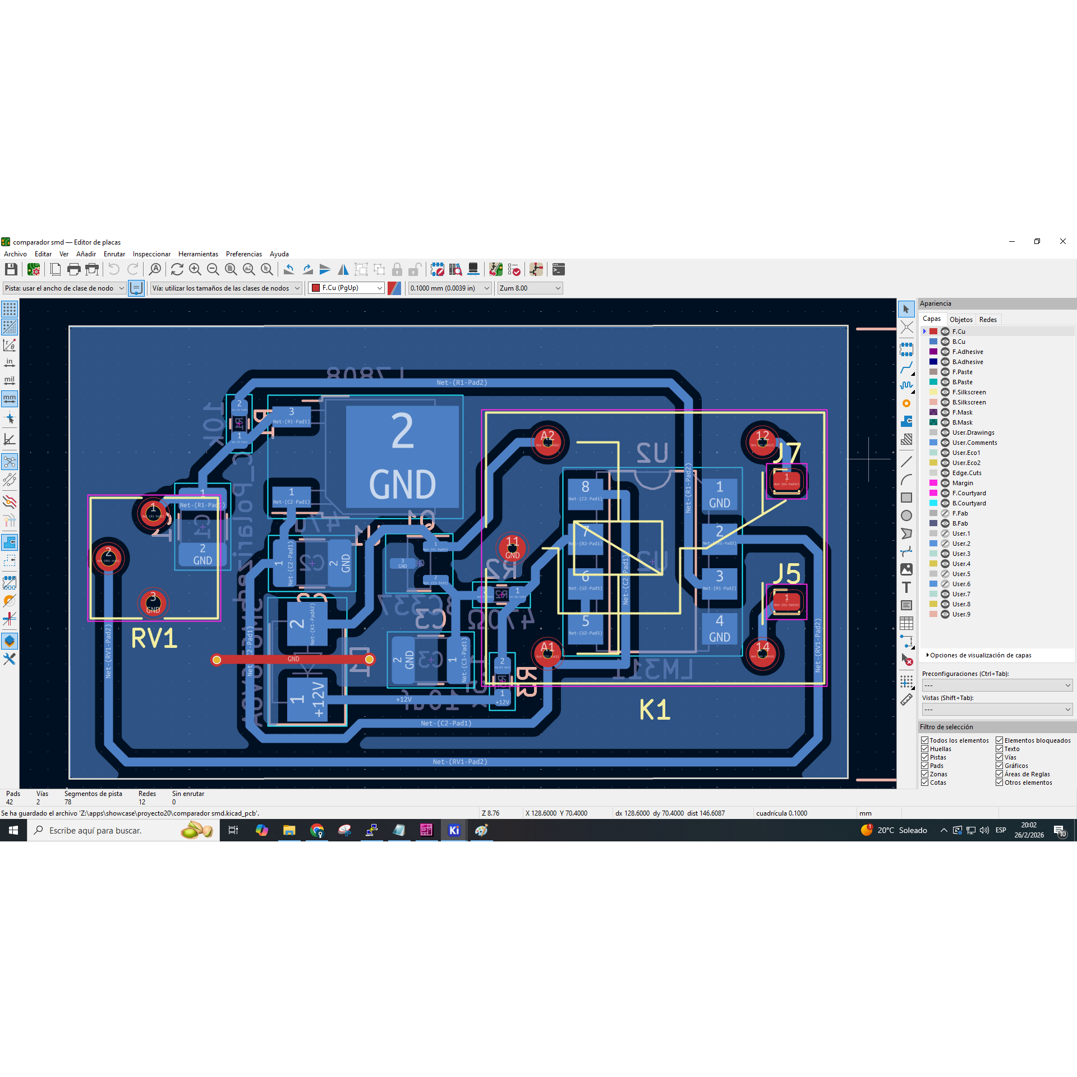Click the Save board icon
Viewport: 1077px width, 1077px height.
11,270
